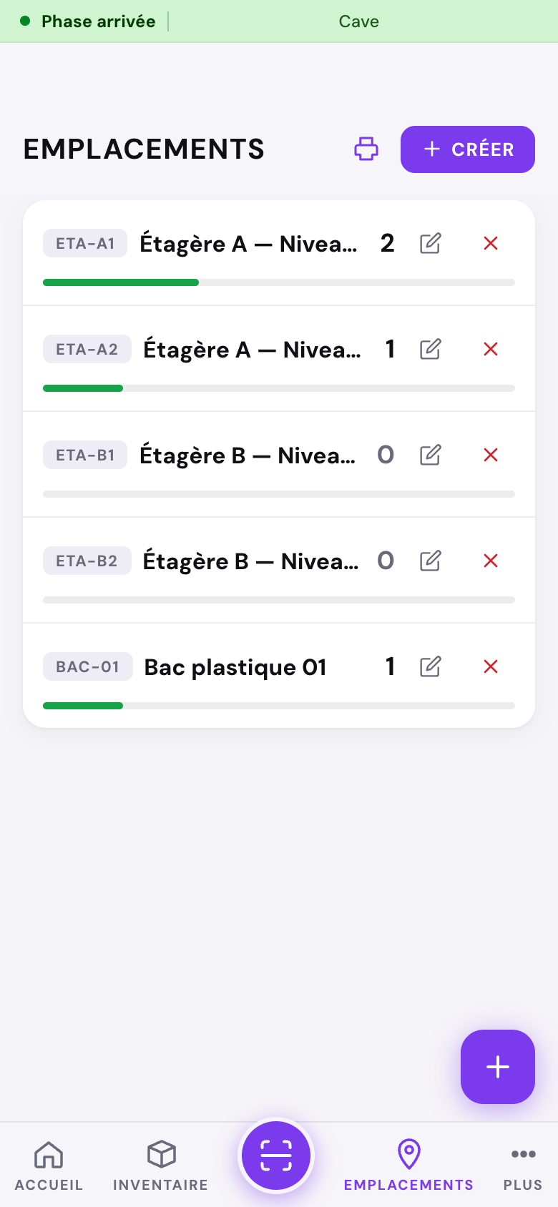This screenshot has height=1207, width=558.
Task: Edit the ETA-A1 location
Action: [430, 243]
